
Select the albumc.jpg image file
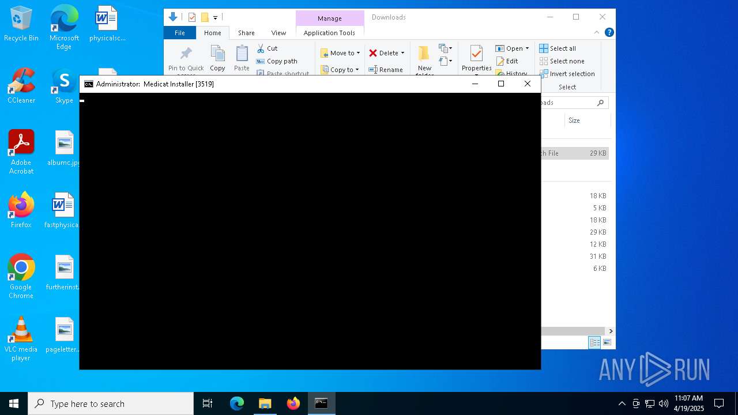coord(64,148)
